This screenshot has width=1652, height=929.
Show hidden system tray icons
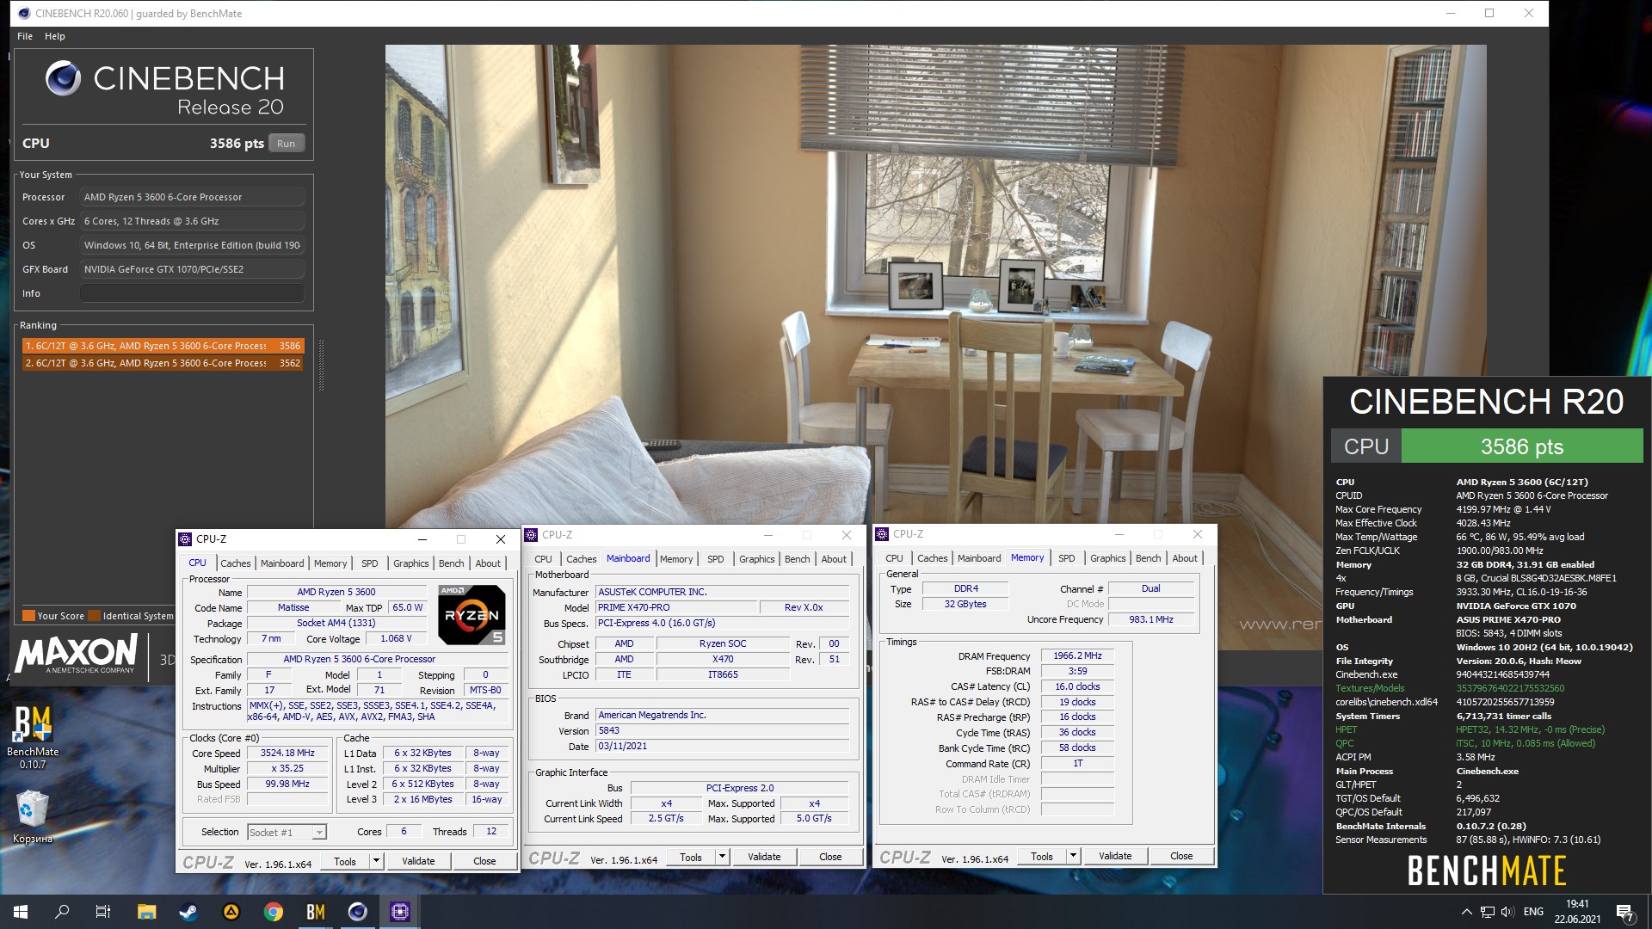tap(1466, 912)
